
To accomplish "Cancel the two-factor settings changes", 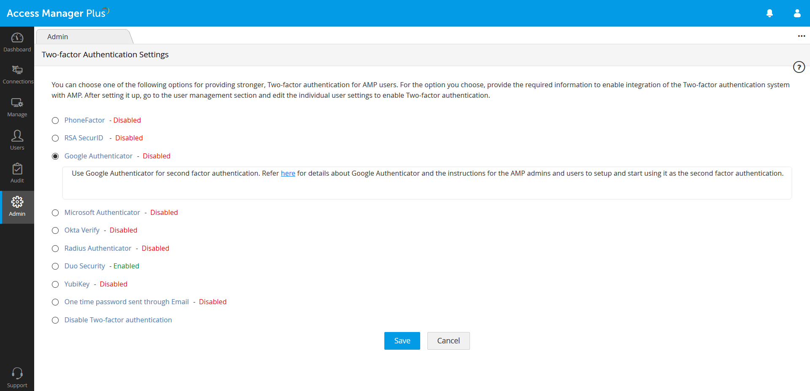I will coord(448,341).
